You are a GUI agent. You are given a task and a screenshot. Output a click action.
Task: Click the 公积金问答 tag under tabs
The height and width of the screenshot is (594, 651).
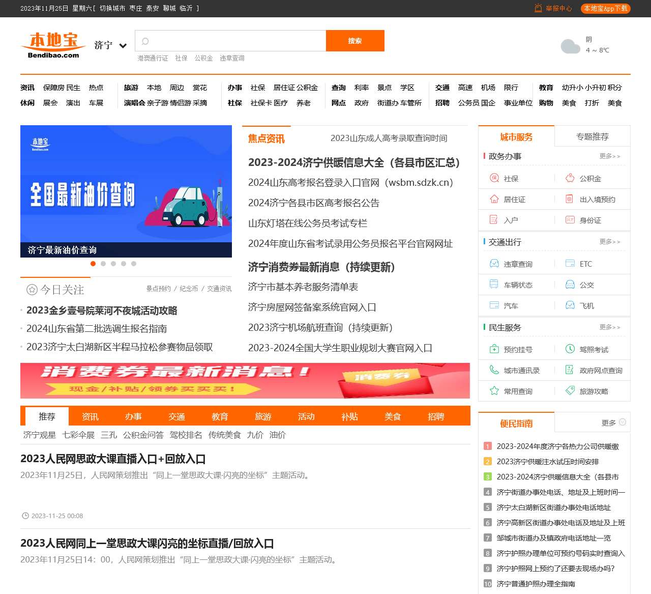click(x=143, y=435)
